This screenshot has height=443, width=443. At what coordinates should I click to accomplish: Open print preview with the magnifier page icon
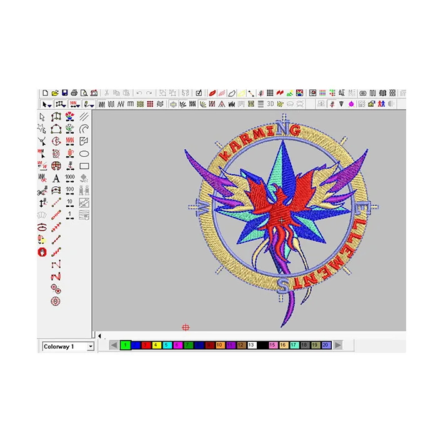84,93
